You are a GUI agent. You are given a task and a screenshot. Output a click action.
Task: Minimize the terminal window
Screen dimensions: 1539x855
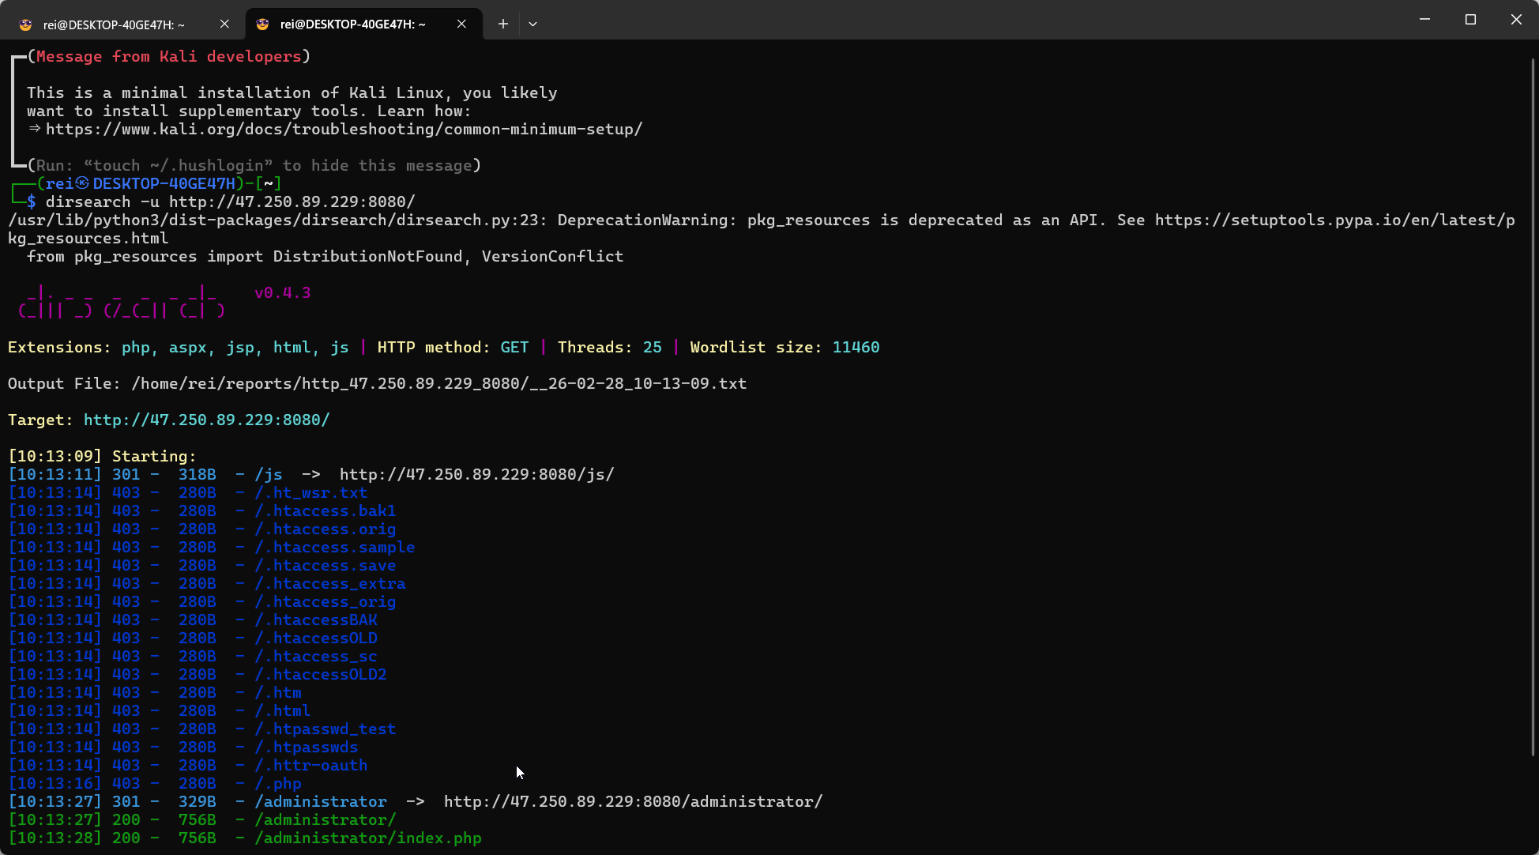click(1424, 20)
